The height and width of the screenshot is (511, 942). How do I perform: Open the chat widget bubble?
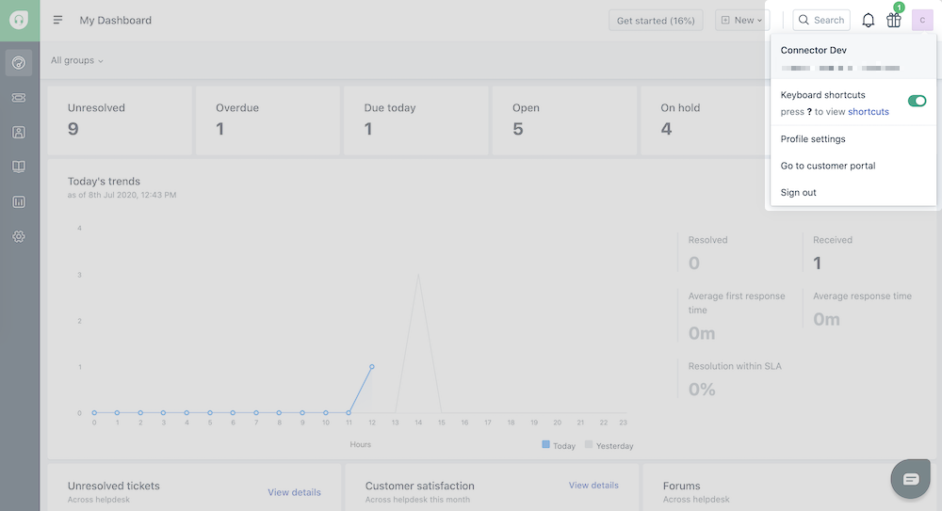coord(911,479)
